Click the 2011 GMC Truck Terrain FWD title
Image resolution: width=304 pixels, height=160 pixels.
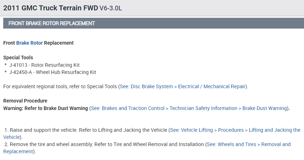[50, 7]
